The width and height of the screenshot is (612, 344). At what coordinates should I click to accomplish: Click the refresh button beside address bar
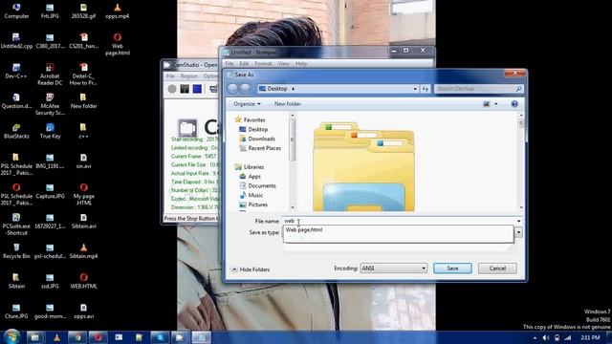click(425, 89)
